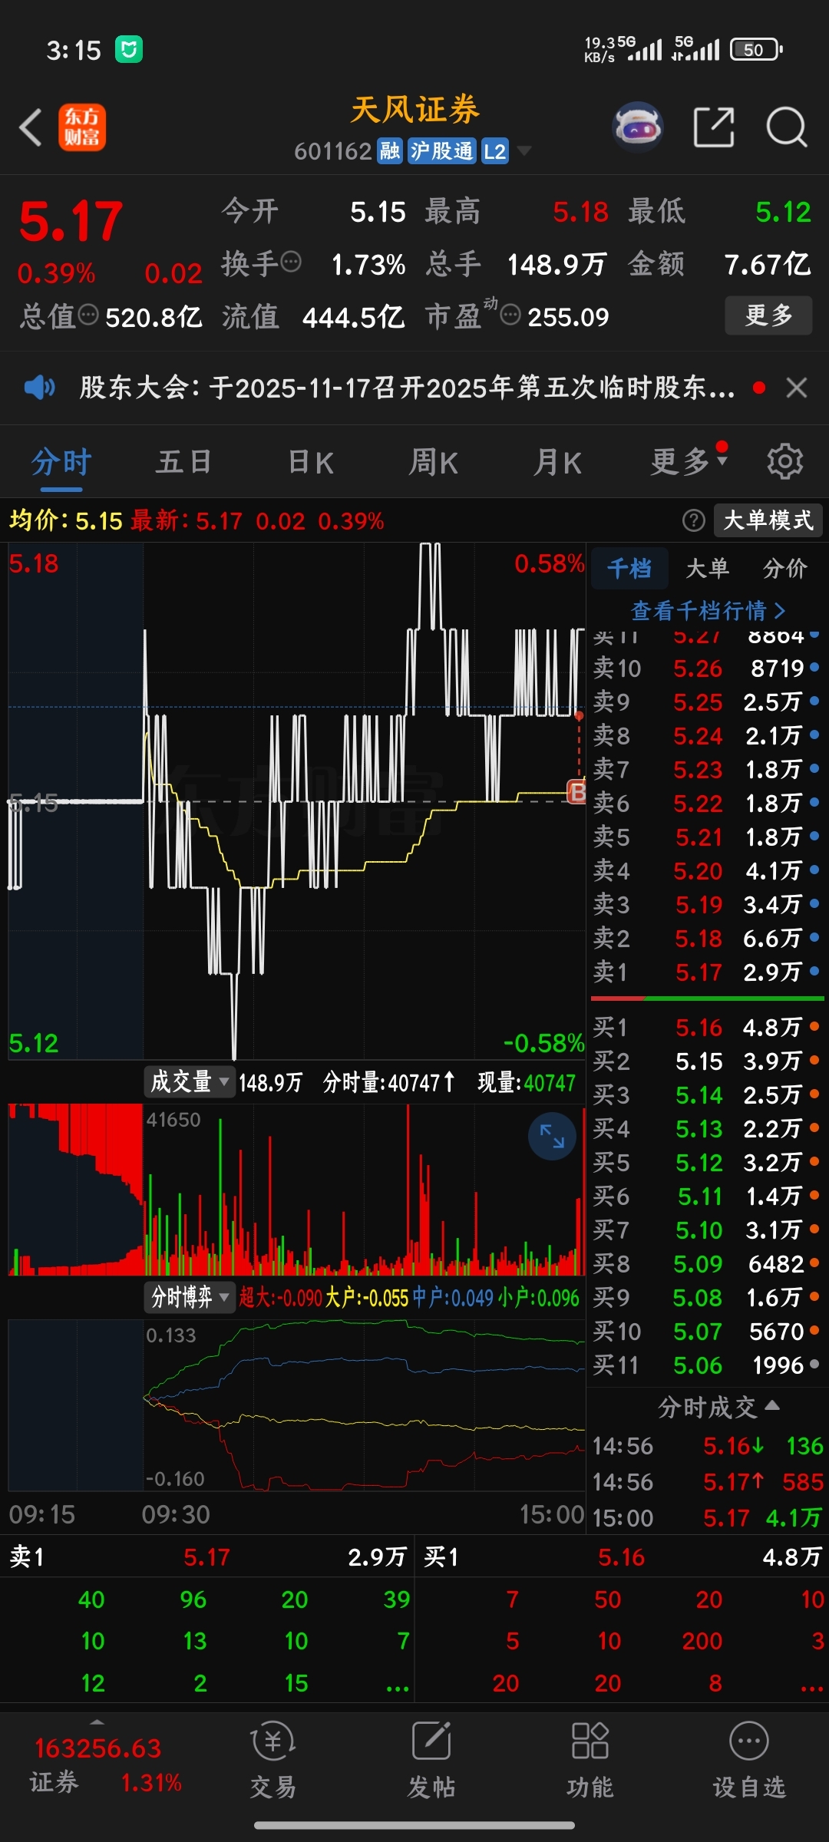The width and height of the screenshot is (829, 1842).
Task: Tap info icon next to 总值
Action: [x=89, y=315]
